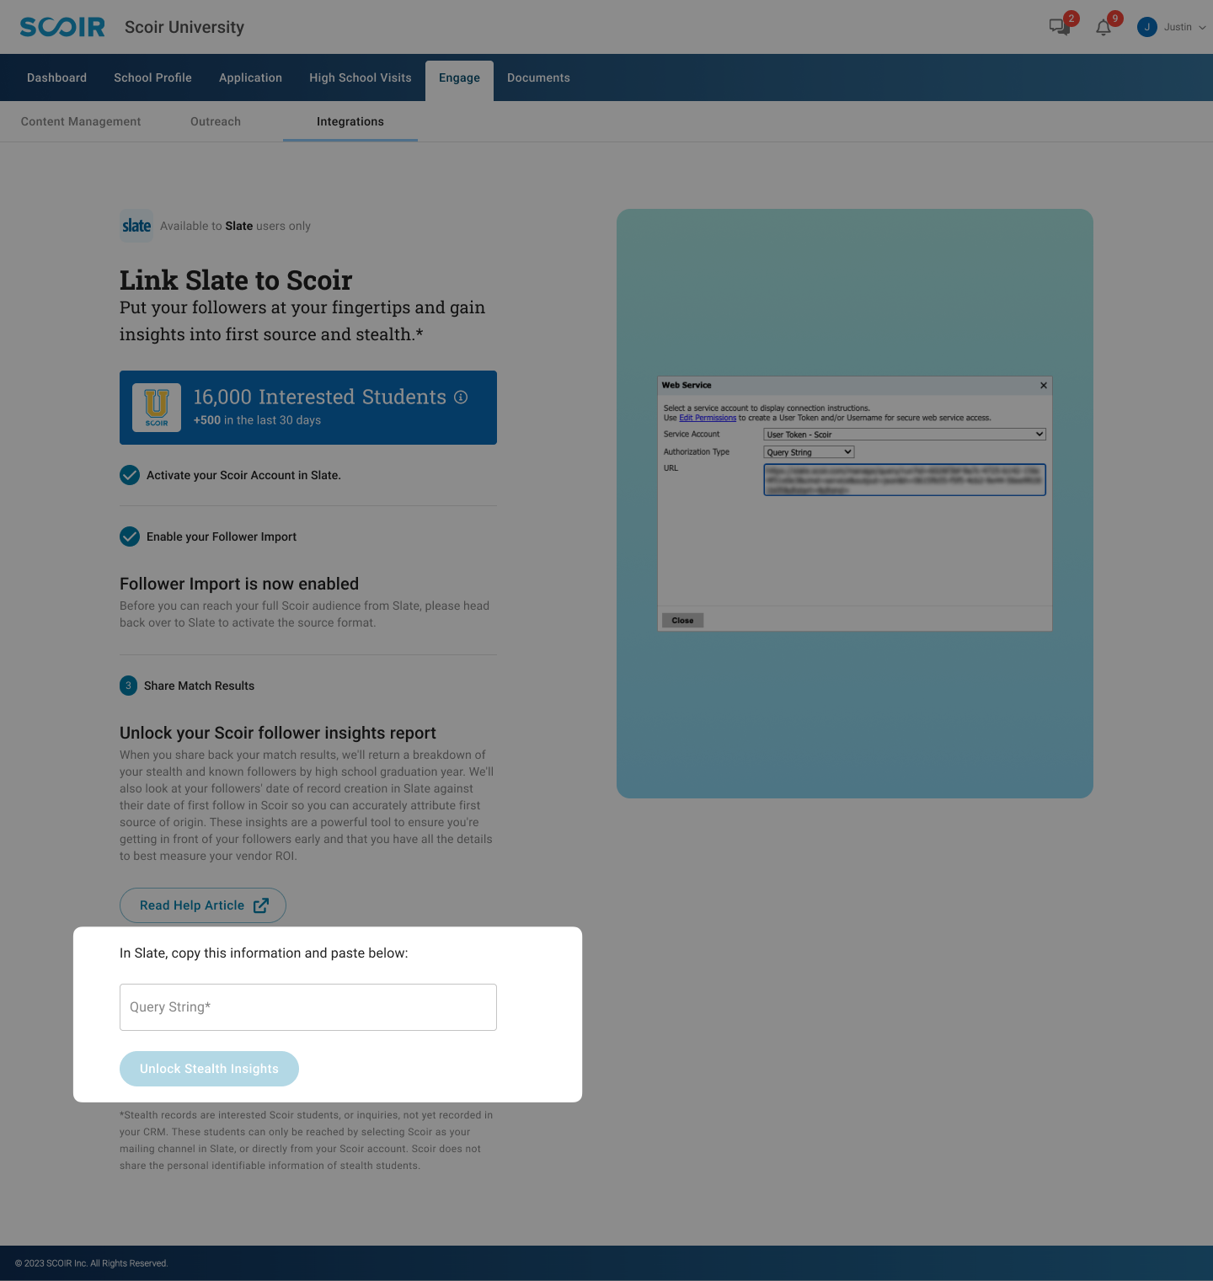This screenshot has width=1213, height=1281.
Task: Click 'Enable your Follower Import' text
Action: click(222, 536)
